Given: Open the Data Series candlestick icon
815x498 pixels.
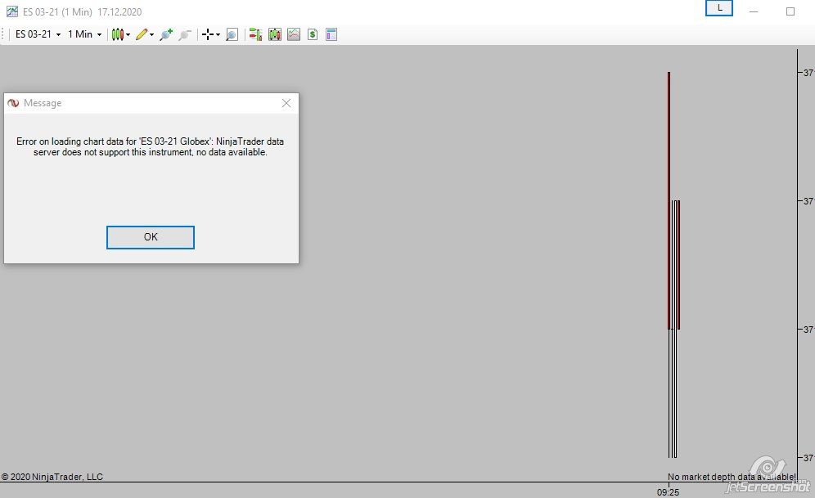Looking at the screenshot, I should pos(274,35).
